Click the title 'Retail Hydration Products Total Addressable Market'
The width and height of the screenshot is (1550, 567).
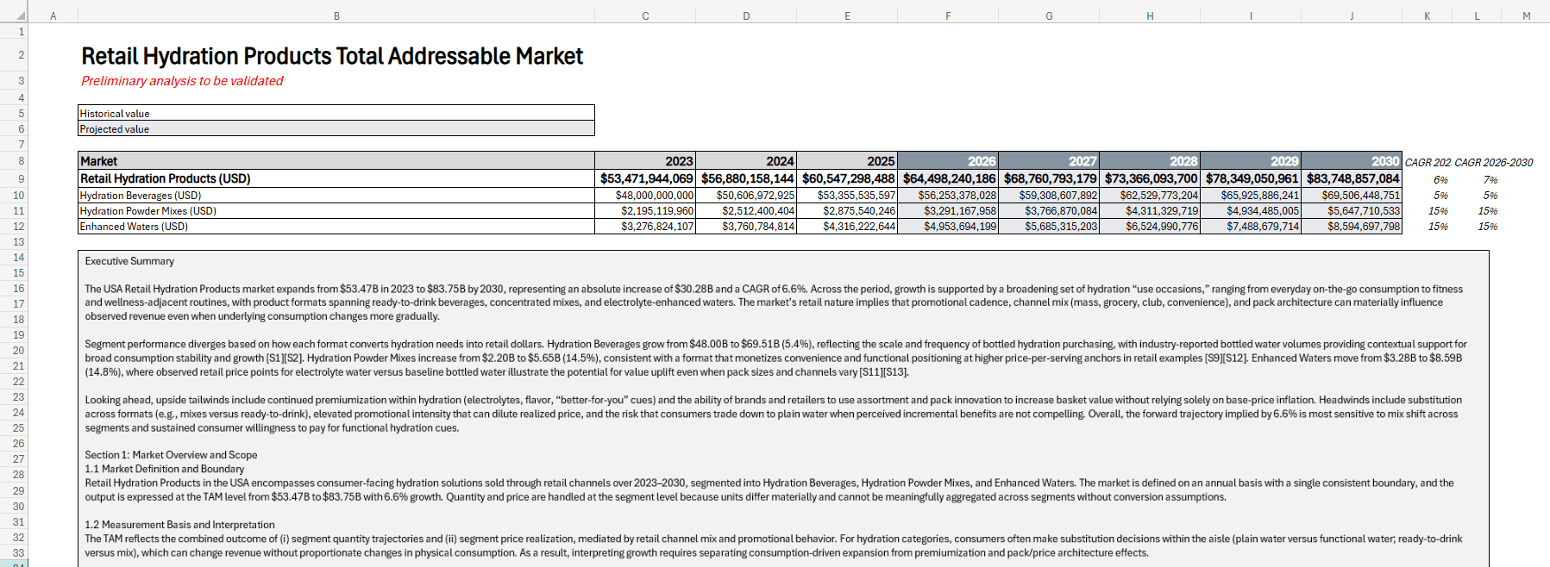coord(332,56)
